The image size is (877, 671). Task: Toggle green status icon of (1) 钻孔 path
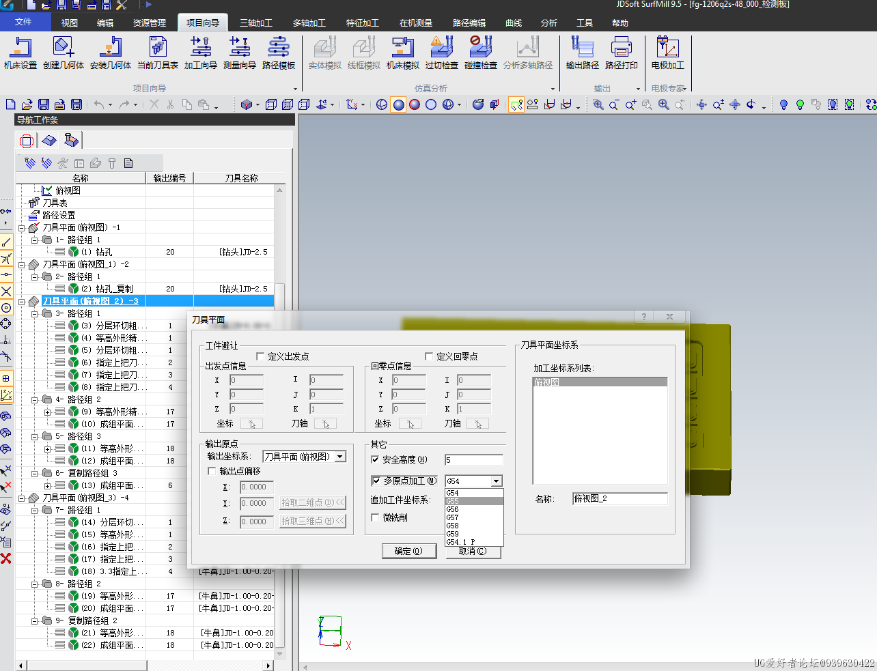[x=73, y=252]
